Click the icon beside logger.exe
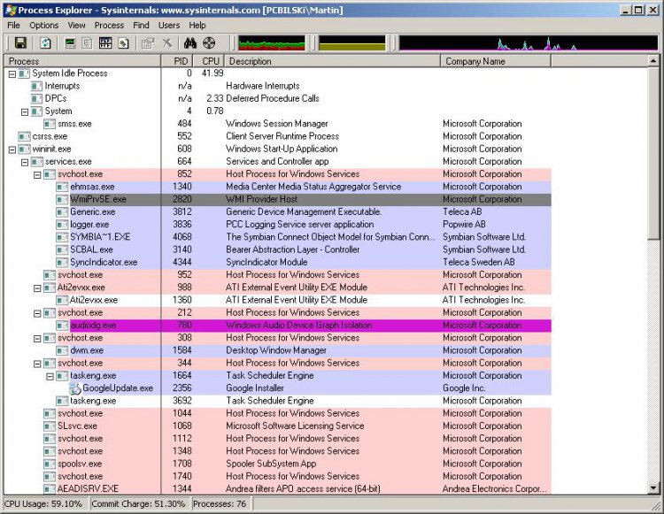Viewport: 664px width, 514px height. (x=62, y=224)
